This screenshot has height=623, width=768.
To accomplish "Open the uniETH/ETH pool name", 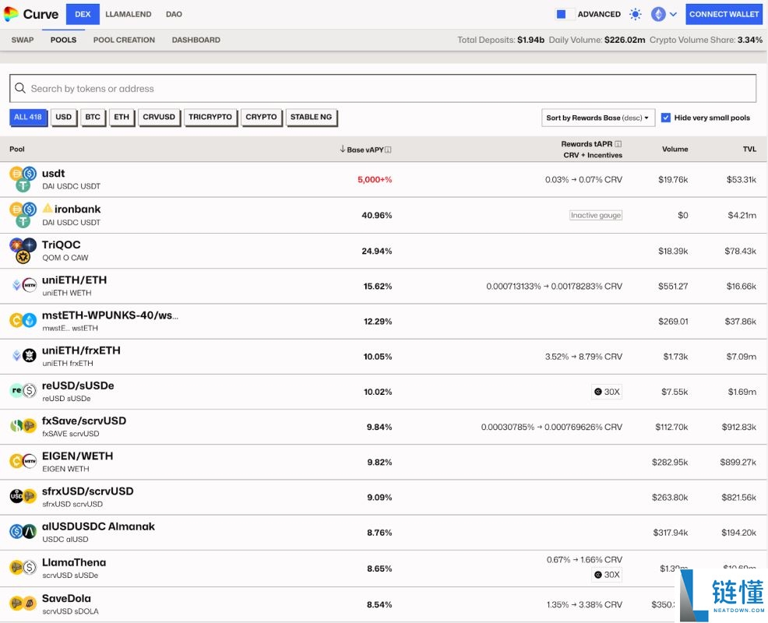I will [75, 280].
